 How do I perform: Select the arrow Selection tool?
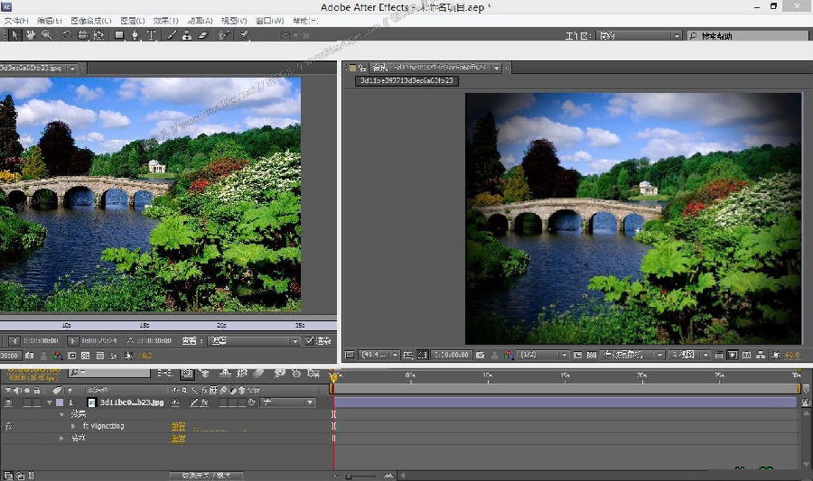[15, 35]
